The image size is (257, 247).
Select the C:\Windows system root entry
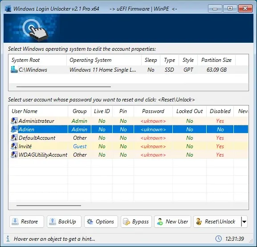pyautogui.click(x=33, y=70)
